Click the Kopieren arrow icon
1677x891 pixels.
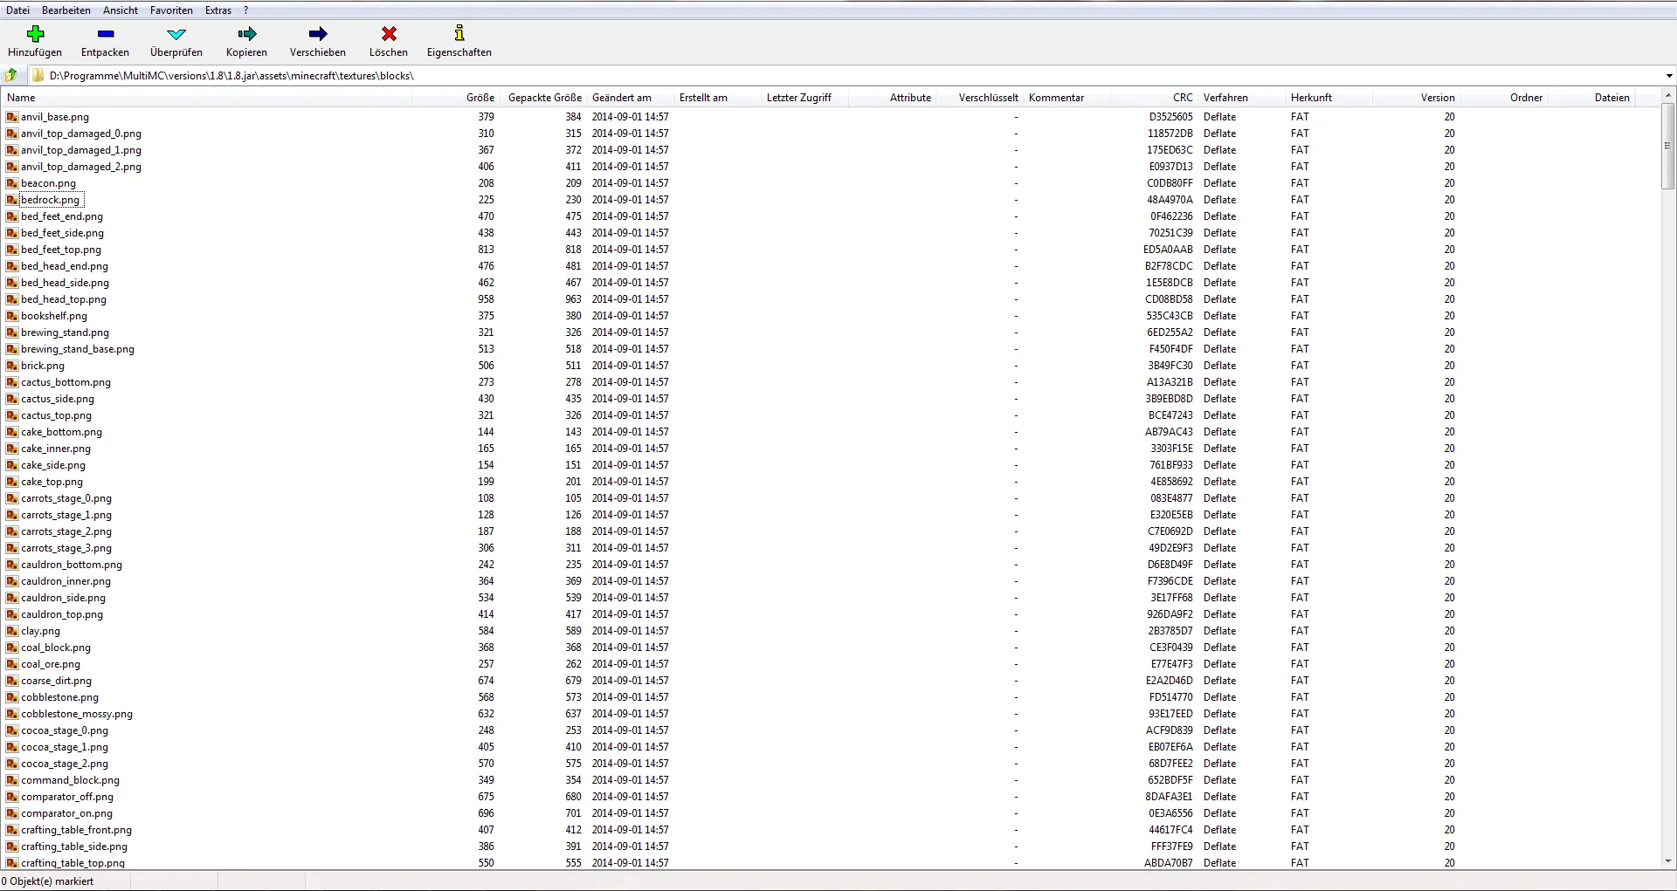(x=247, y=34)
